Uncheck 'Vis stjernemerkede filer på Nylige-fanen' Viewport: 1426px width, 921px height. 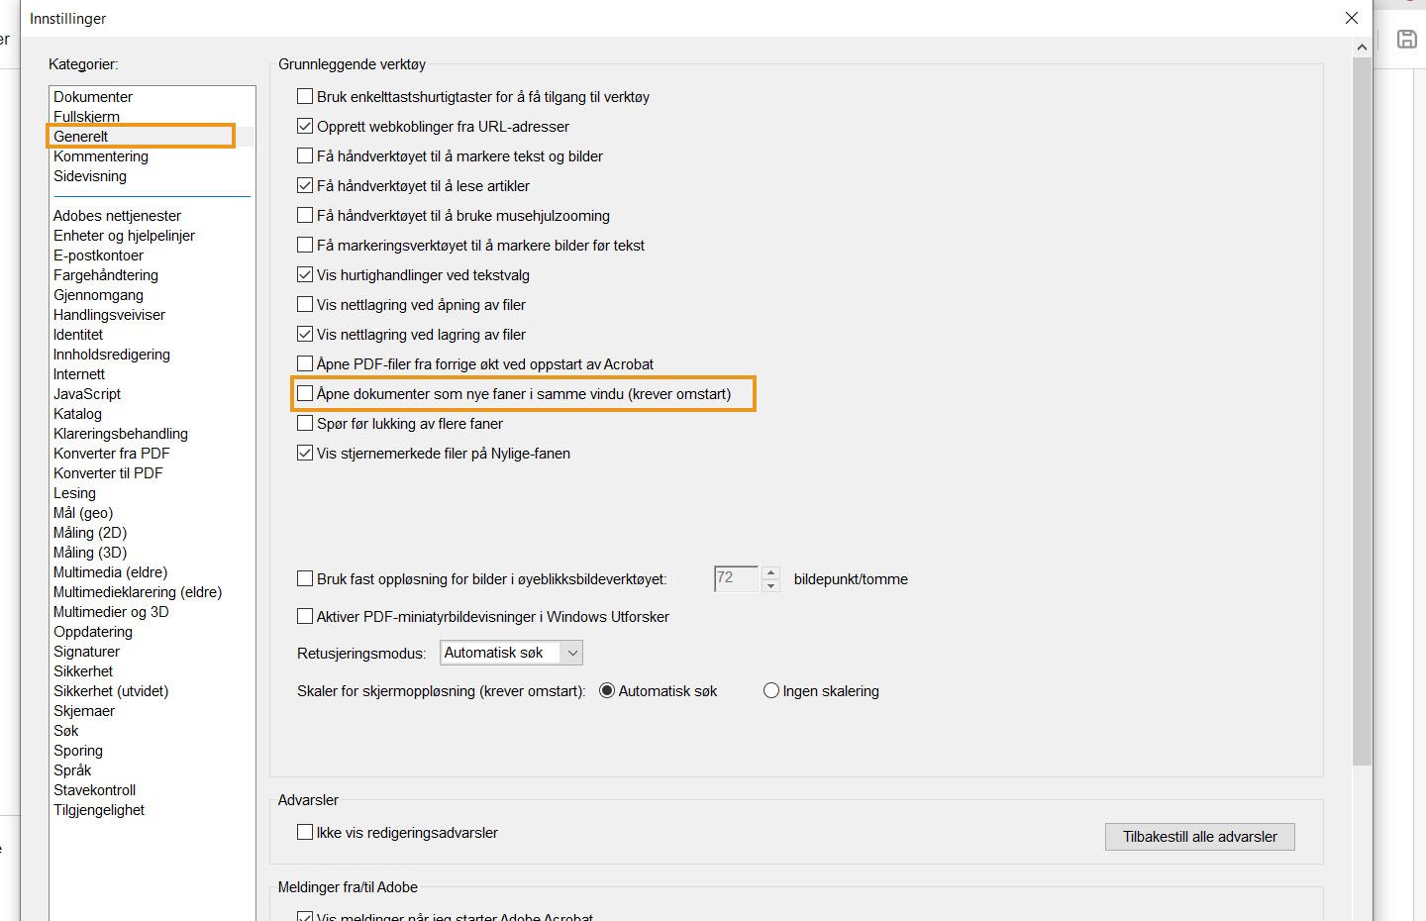(305, 453)
